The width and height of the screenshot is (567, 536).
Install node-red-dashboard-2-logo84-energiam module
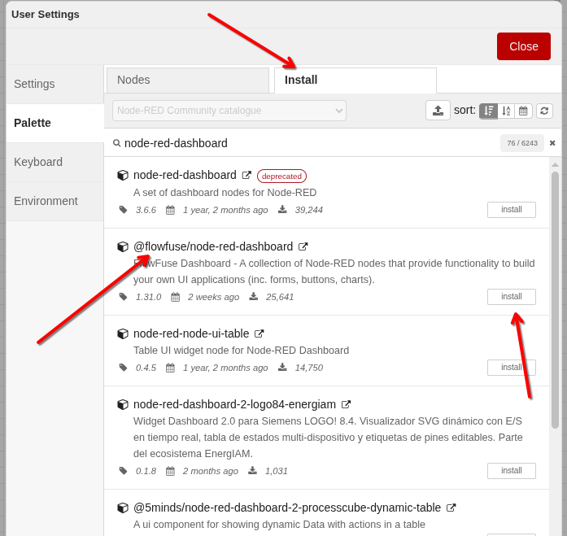pyautogui.click(x=512, y=471)
